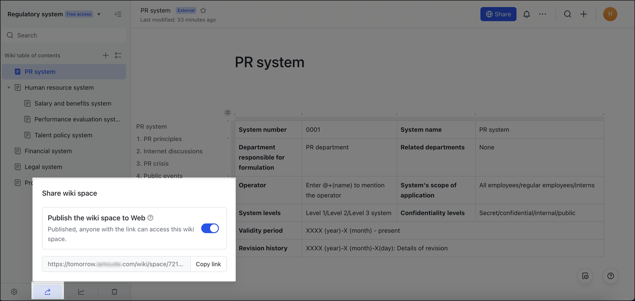Jump to 2. Internet discussions in outline
The width and height of the screenshot is (635, 301).
[x=170, y=151]
